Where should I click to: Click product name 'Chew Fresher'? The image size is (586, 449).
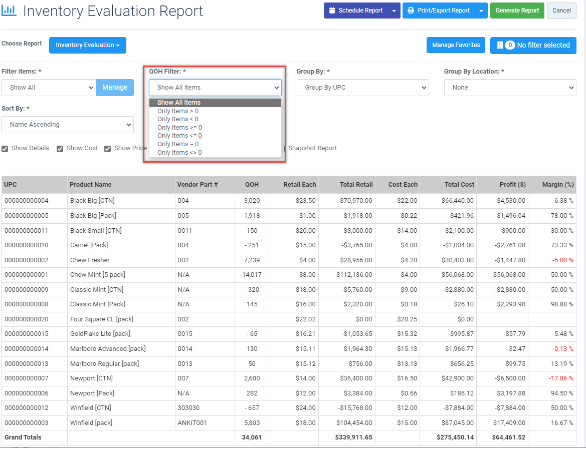click(90, 260)
